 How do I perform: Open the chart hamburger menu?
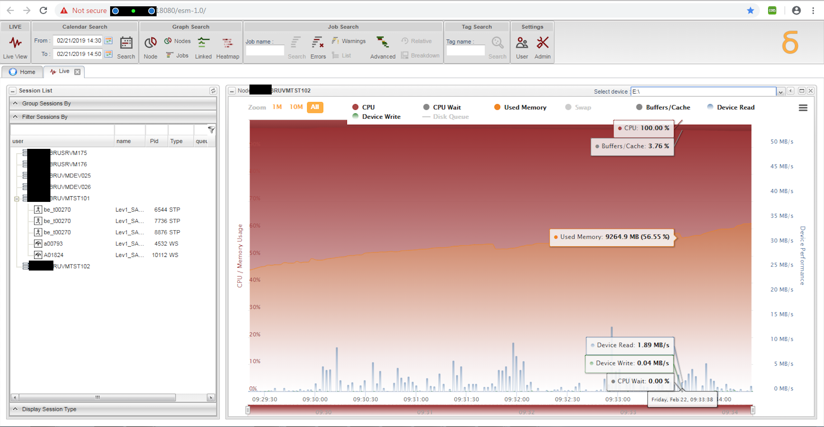[x=803, y=108]
